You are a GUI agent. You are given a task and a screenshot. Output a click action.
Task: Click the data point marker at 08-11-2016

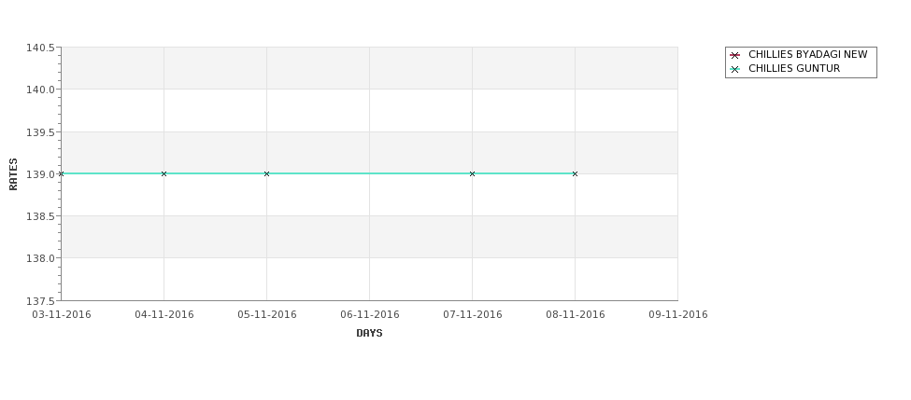[576, 174]
